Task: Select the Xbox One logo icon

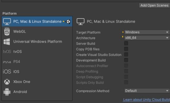Action: (x=7, y=82)
